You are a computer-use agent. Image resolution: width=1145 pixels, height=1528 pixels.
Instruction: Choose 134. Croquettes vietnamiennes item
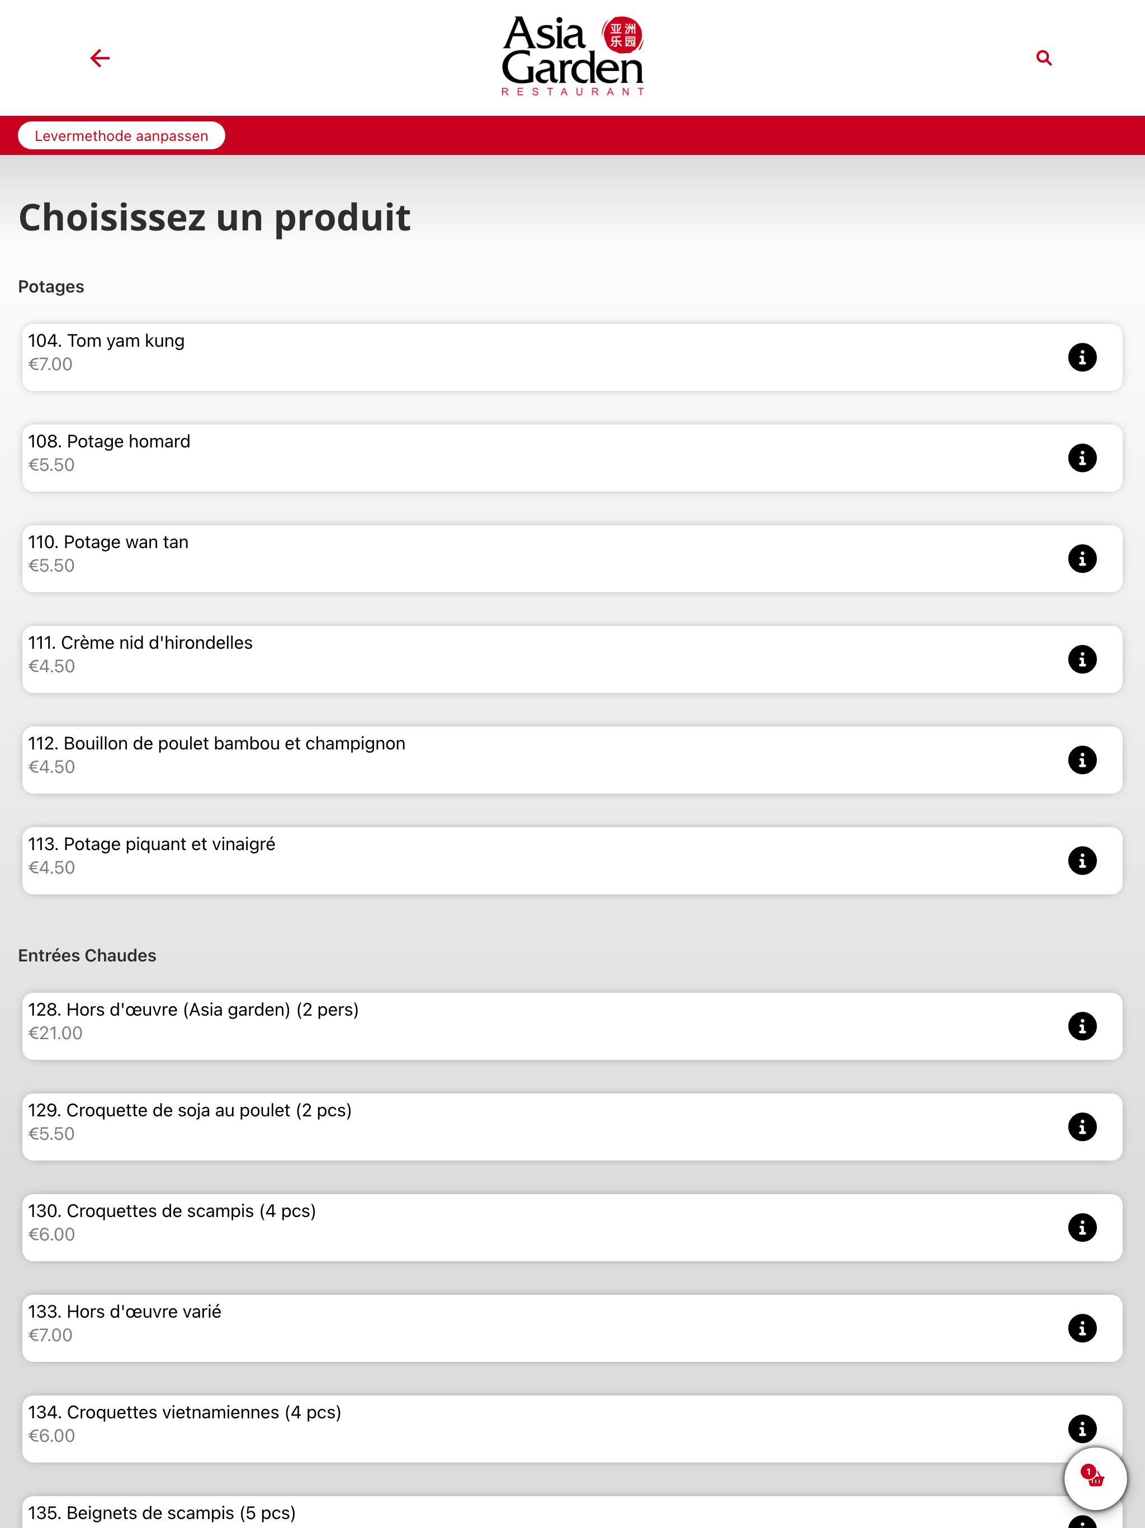click(x=572, y=1428)
